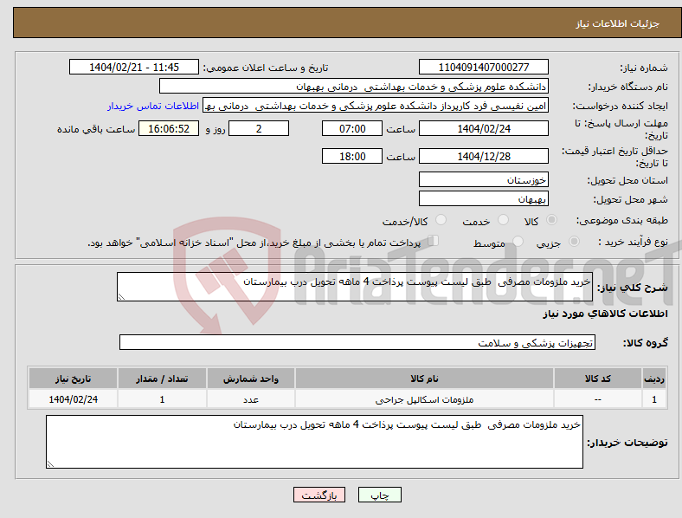Click the response deadline date 1404/02/24 field
The image size is (682, 518).
tap(483, 128)
